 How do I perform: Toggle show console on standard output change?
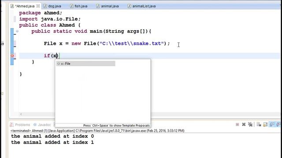pyautogui.click(x=272, y=125)
